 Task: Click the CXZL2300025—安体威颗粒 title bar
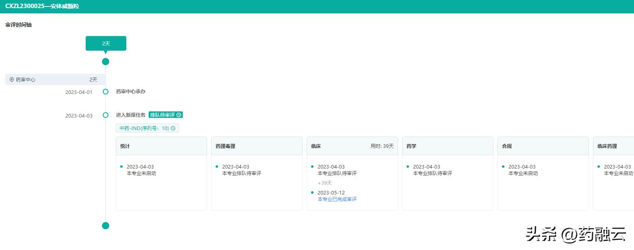tap(42, 6)
